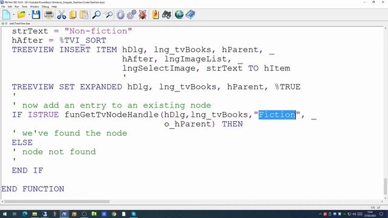Click the o_hParent argument
388x218 pixels.
(187, 124)
